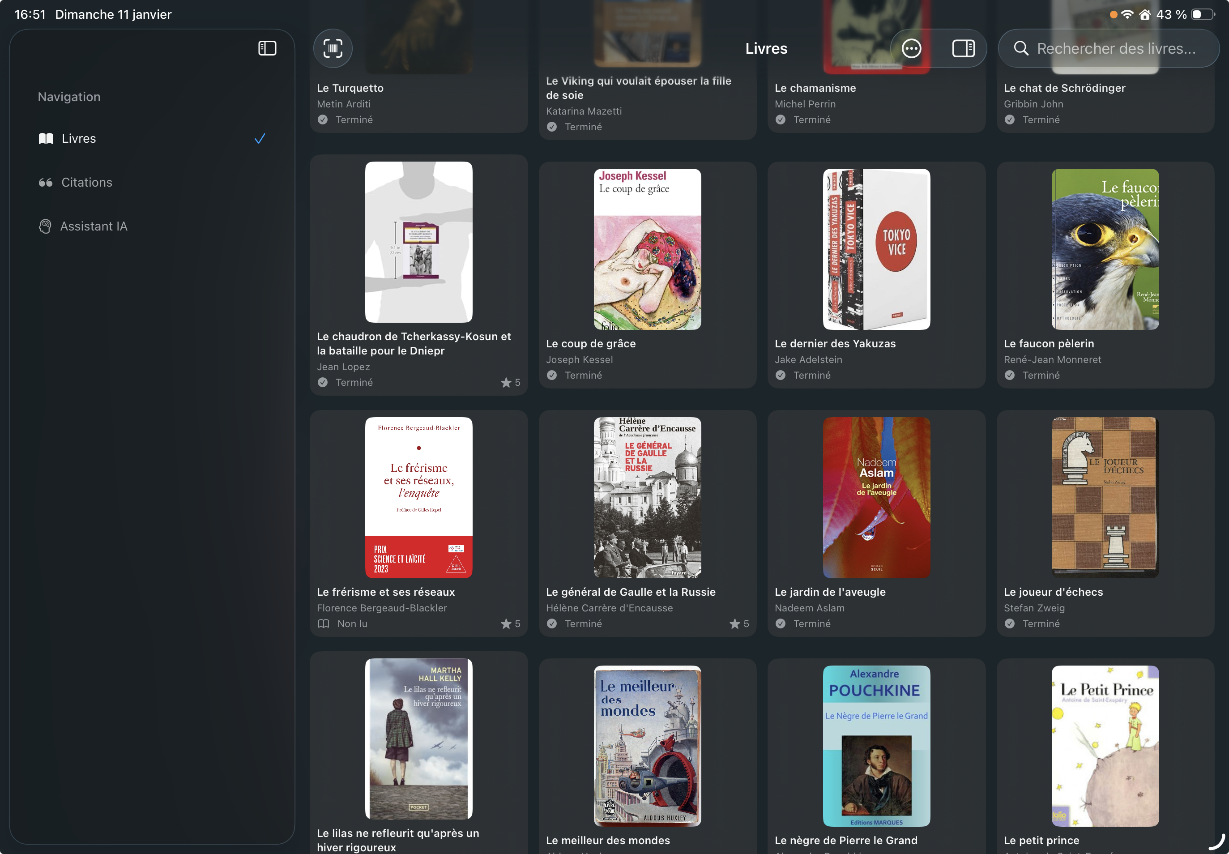Click the quotation marks Citations icon
Image resolution: width=1229 pixels, height=854 pixels.
coord(46,183)
